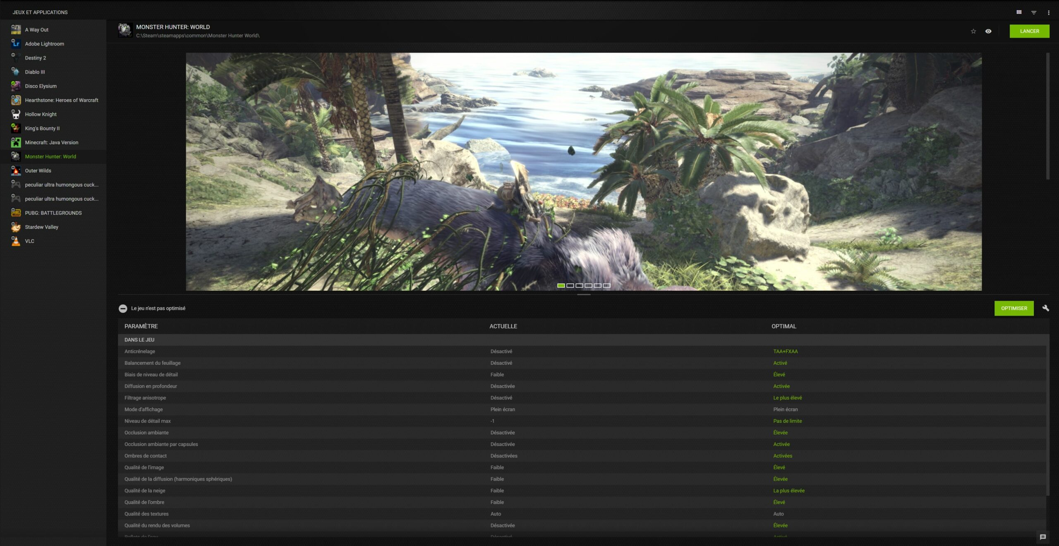Click the King's Bounty II icon
The image size is (1059, 546).
tap(16, 128)
